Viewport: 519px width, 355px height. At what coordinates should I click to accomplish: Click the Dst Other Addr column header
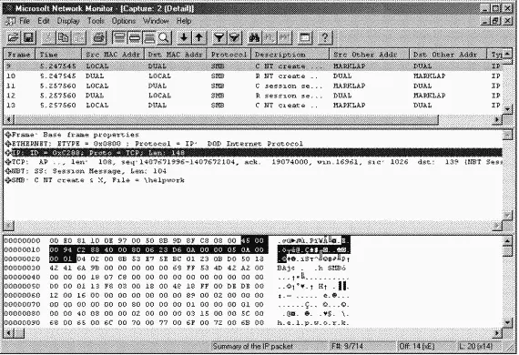[x=448, y=55]
